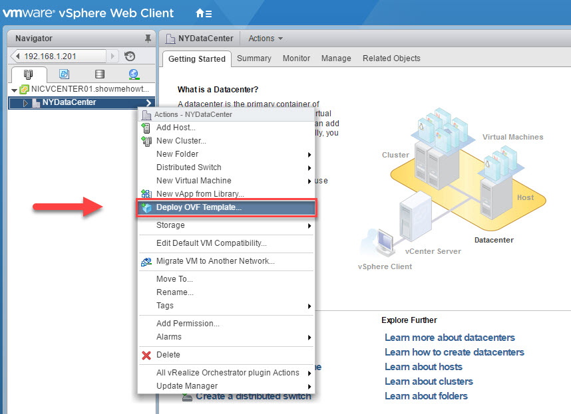Expand the Alarms submenu
This screenshot has height=414, width=571.
point(309,338)
